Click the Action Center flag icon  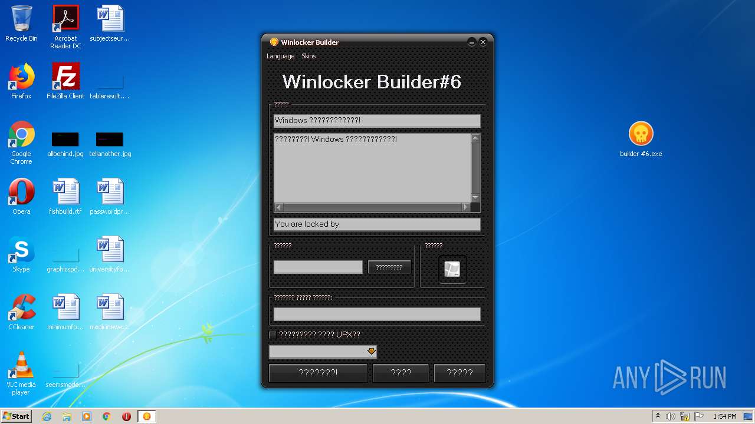tap(699, 416)
